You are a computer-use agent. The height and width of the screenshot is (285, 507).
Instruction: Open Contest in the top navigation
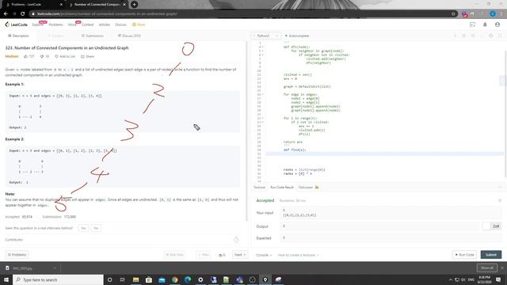coord(88,25)
